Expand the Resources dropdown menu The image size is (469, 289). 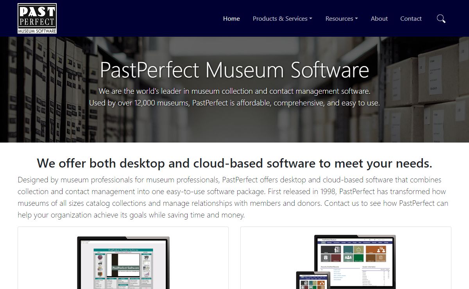[342, 18]
